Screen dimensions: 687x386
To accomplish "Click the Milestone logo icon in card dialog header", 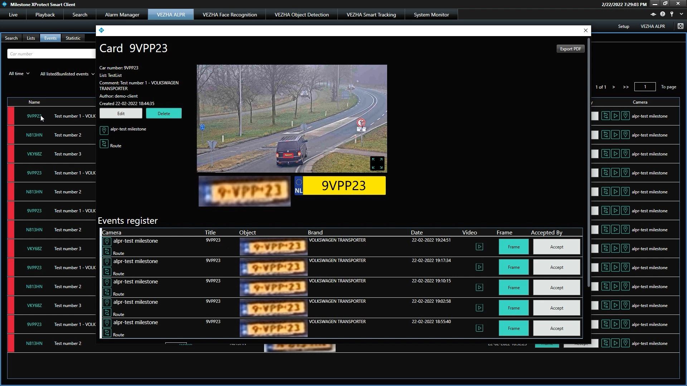I will tap(102, 30).
